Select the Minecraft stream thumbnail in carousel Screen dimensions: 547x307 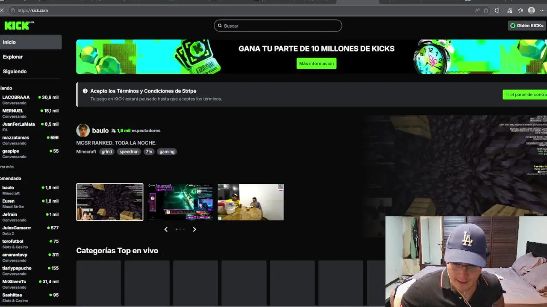(x=110, y=202)
